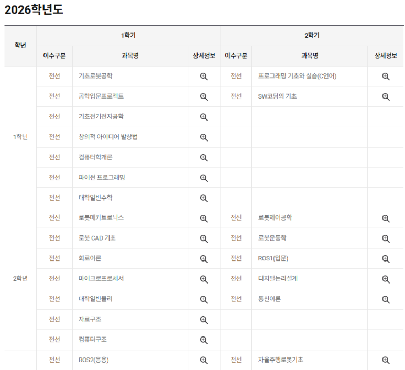This screenshot has height=370, width=405.
Task: Click 전선 label beside 기초로봇공학
Action: [54, 76]
